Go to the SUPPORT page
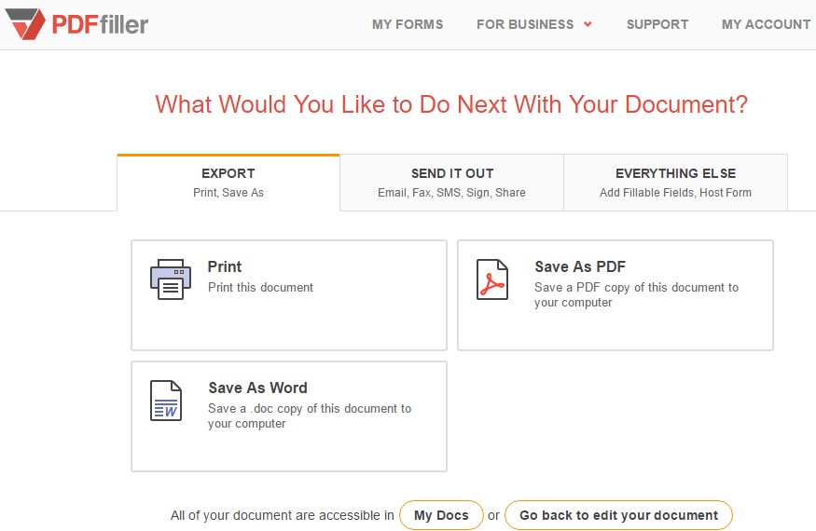 tap(657, 24)
